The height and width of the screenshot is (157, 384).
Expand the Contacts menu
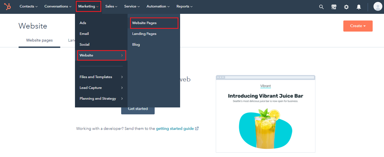click(x=28, y=6)
